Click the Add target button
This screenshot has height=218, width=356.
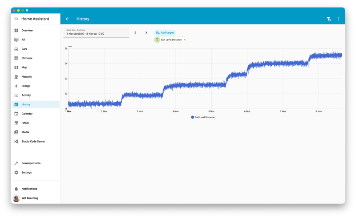pos(165,32)
